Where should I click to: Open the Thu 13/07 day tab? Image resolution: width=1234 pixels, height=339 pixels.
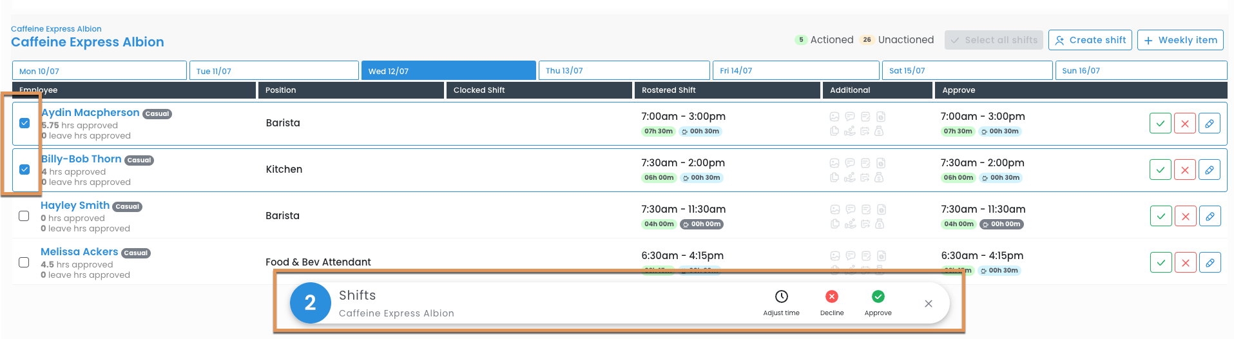[x=624, y=70]
